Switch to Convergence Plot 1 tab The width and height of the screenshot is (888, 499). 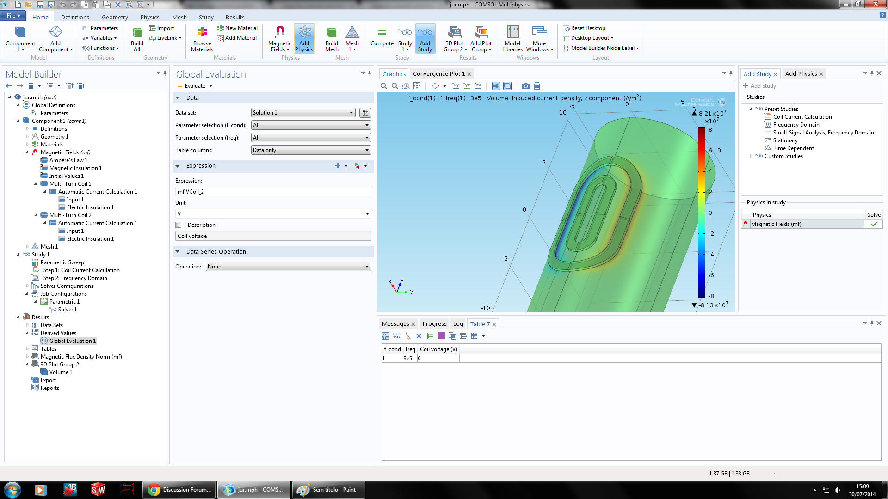click(438, 74)
